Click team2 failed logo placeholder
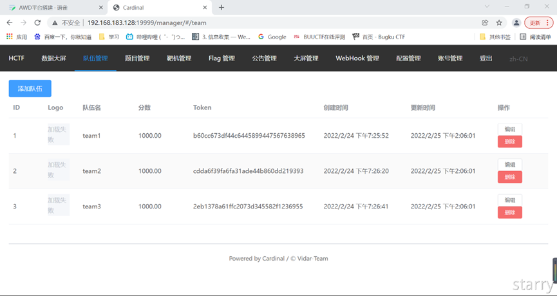The width and height of the screenshot is (557, 296). [59, 170]
